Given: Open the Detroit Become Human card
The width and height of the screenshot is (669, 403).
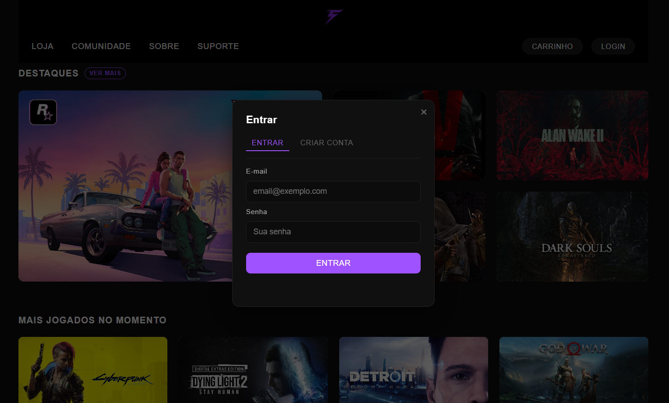Looking at the screenshot, I should click(413, 370).
